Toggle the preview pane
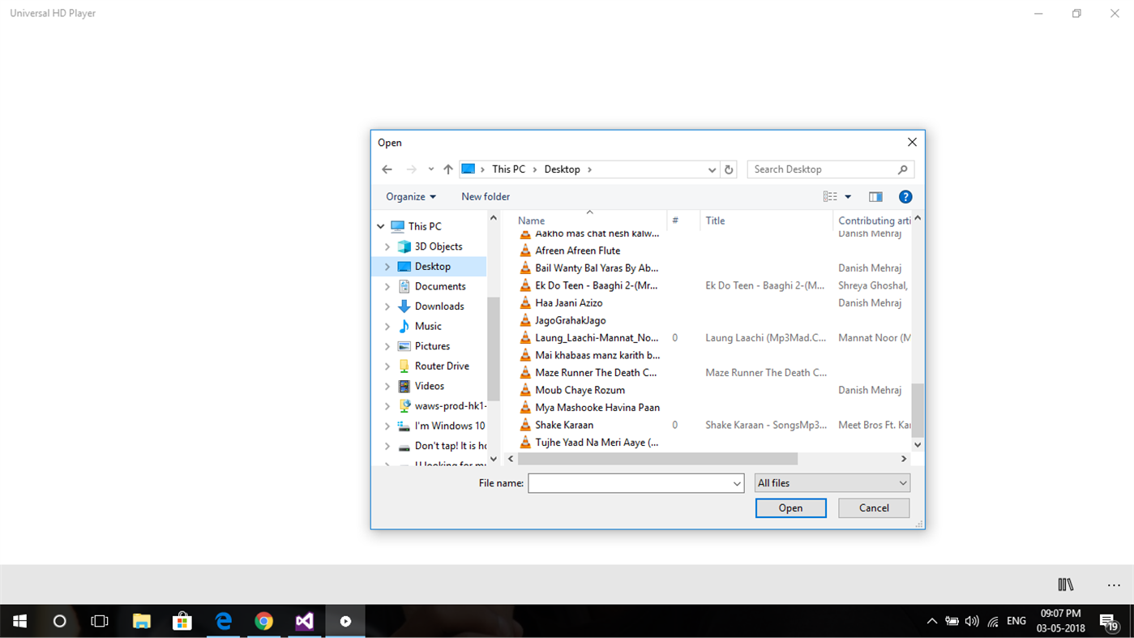This screenshot has height=638, width=1134. click(x=875, y=196)
